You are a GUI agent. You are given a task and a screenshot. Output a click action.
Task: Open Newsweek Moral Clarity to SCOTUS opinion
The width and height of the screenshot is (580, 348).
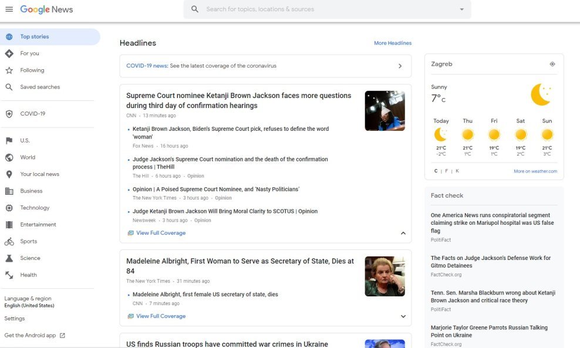point(225,211)
